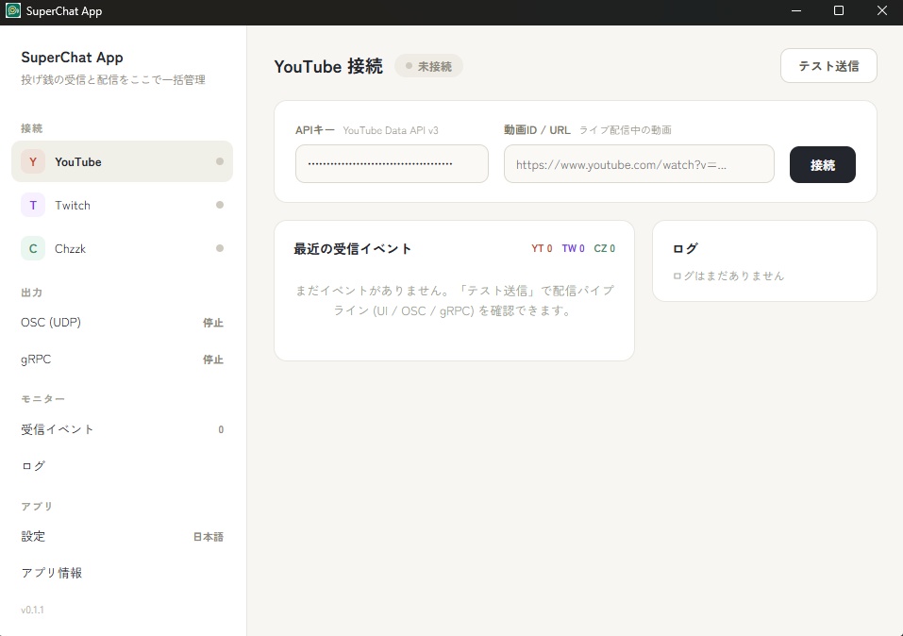Click the Chzzk row connection status dot

(220, 248)
